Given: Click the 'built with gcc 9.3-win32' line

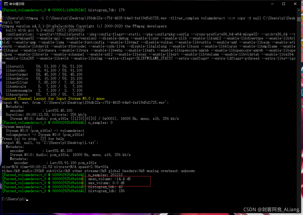Looking at the screenshot, I should 45,30.
